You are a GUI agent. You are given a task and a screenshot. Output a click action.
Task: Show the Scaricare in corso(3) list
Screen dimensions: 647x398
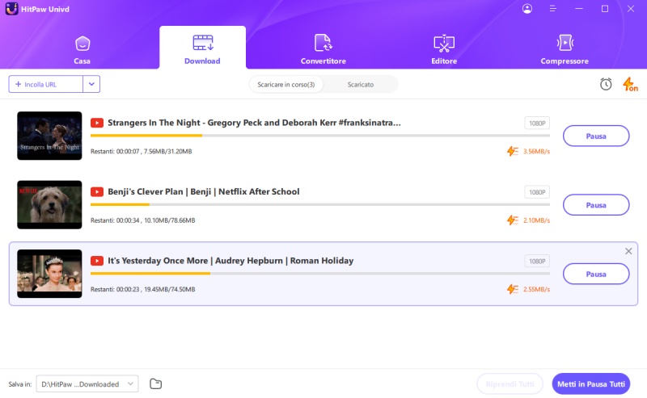coord(286,85)
